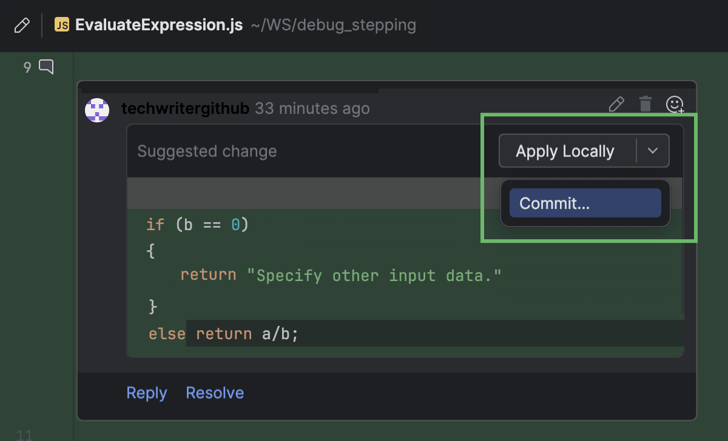Add an emoji reaction to the comment
The image size is (728, 441).
(x=674, y=104)
